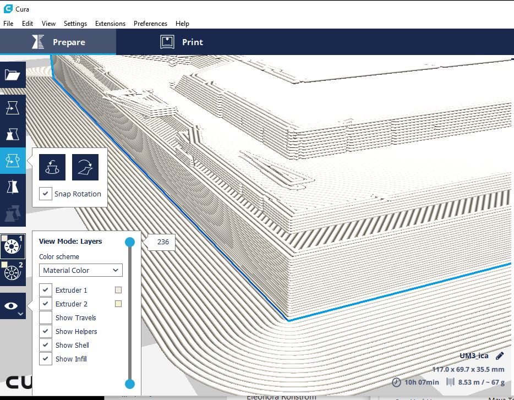Viewport: 514px width, 400px height.
Task: Edit job name with pencil icon
Action: point(499,356)
